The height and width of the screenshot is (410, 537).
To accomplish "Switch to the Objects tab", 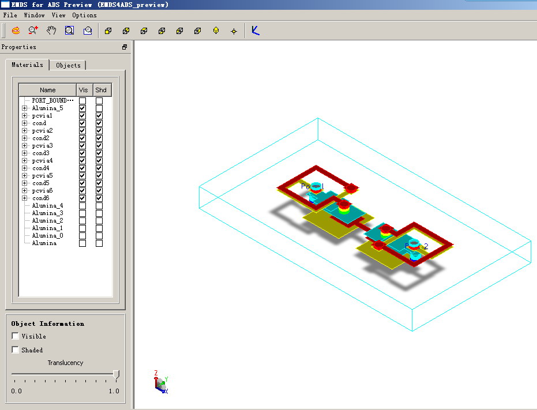I will pyautogui.click(x=68, y=65).
